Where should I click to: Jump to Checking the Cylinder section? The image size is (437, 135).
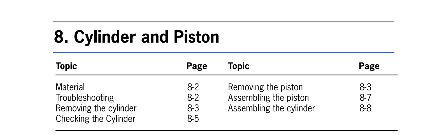coord(95,119)
